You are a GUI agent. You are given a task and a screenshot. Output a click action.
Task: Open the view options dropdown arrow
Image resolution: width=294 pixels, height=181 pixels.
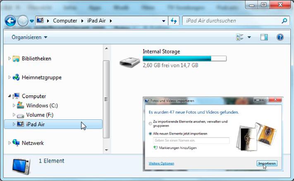(249, 37)
